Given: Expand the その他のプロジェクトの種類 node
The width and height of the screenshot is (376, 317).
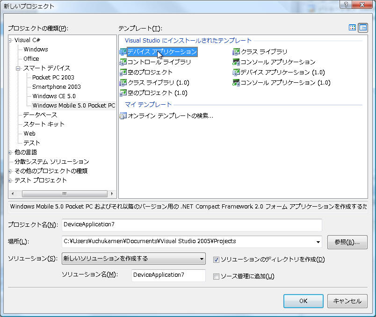Looking at the screenshot, I should pos(10,171).
